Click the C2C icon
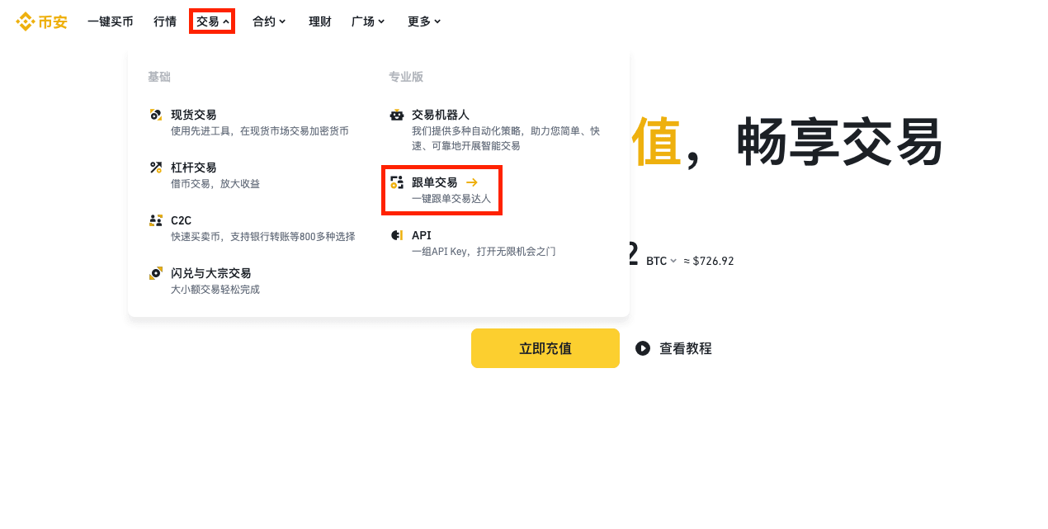 [x=156, y=220]
